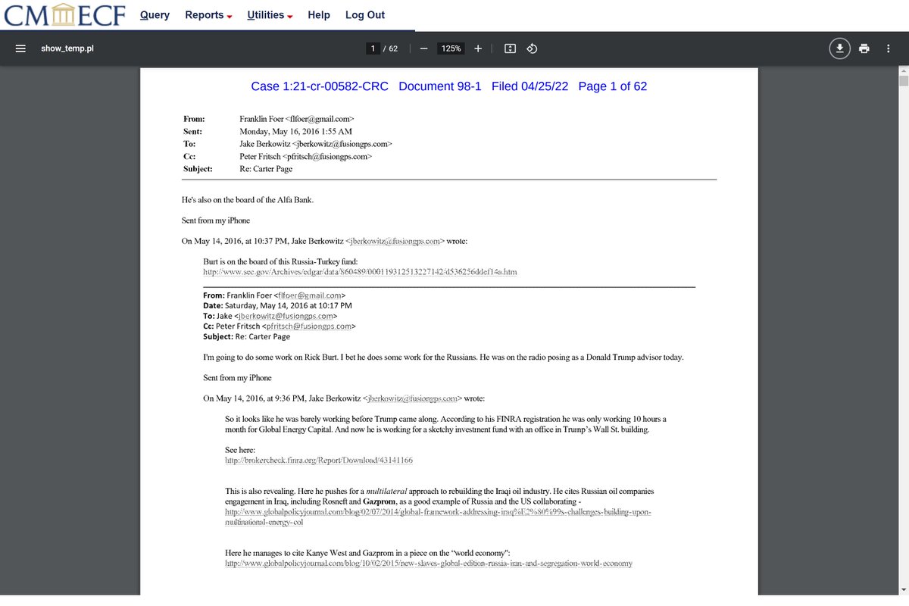The width and height of the screenshot is (909, 606).
Task: Click 'So it looks like he was barely' paragraph
Action: [x=446, y=424]
